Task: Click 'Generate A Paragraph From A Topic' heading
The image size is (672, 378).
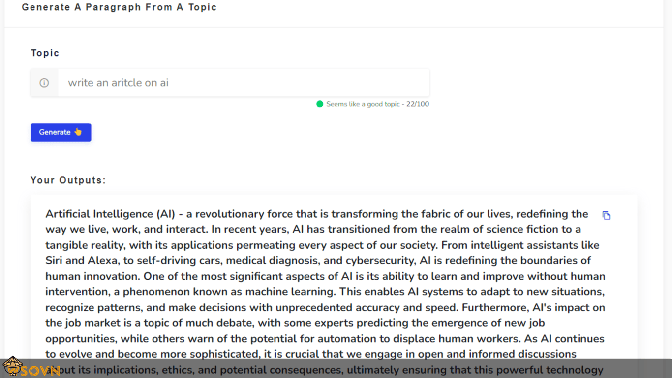Action: [x=119, y=7]
